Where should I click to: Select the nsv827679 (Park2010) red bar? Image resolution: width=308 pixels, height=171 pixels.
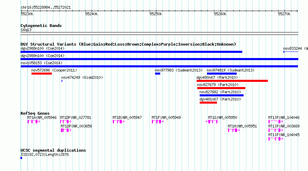point(221,88)
